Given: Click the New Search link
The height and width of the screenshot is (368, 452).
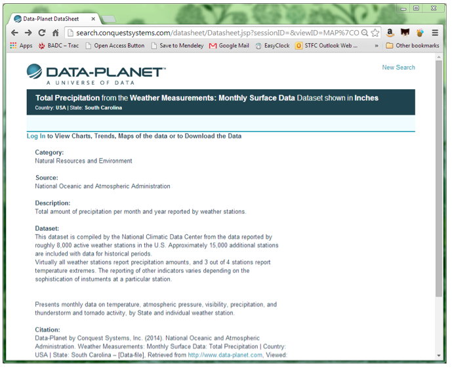Looking at the screenshot, I should (x=398, y=68).
